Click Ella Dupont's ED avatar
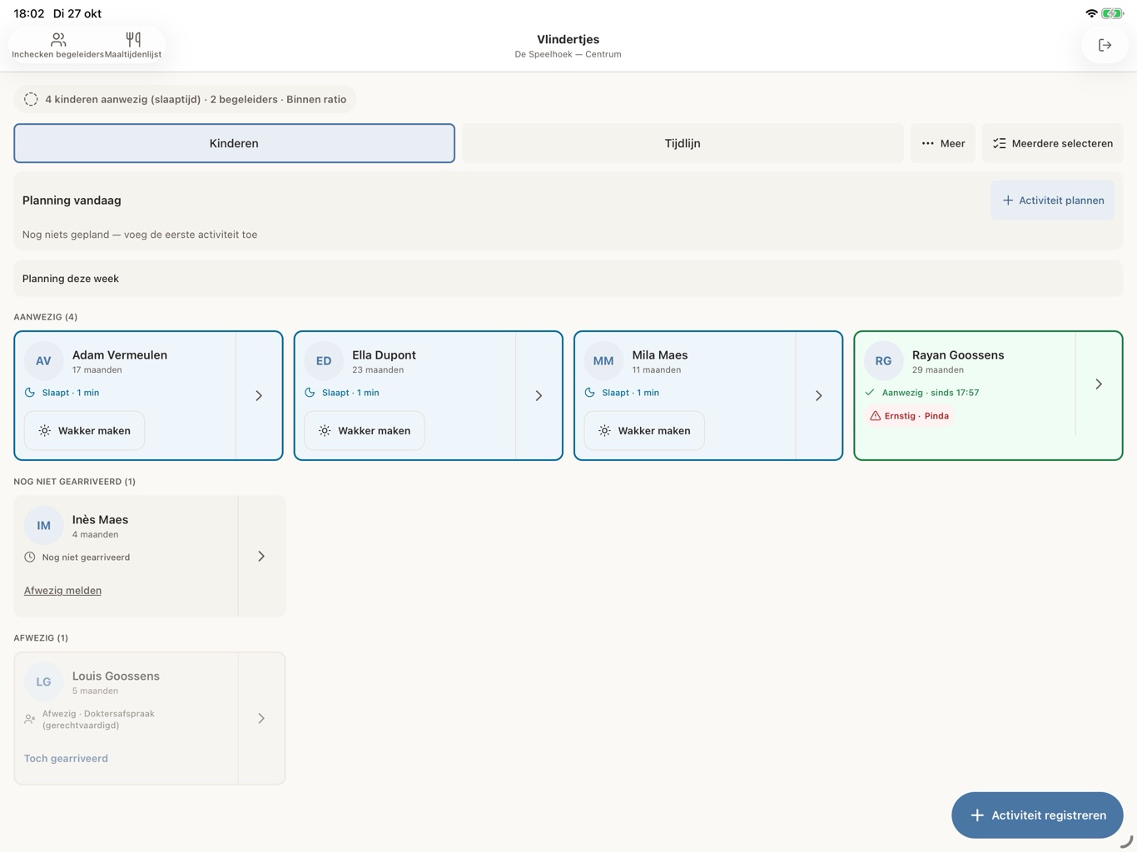Image resolution: width=1137 pixels, height=852 pixels. coord(324,361)
